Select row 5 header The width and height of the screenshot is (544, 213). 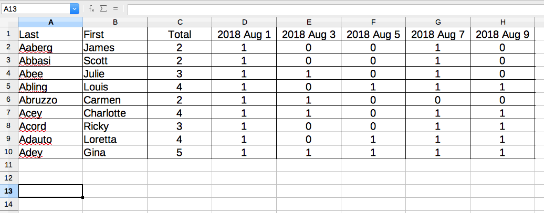tap(9, 87)
